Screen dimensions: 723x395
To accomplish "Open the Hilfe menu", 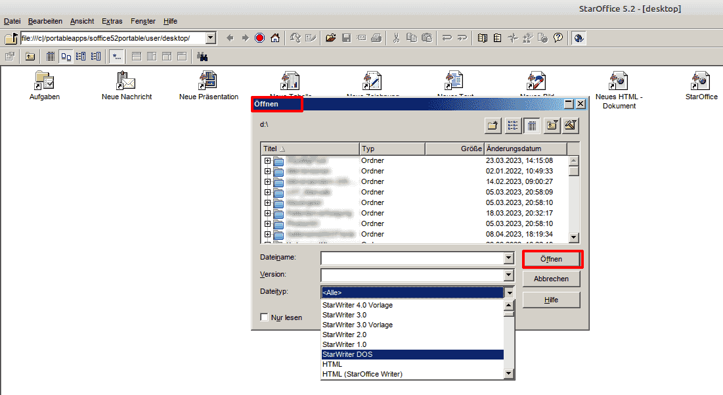I will tap(170, 21).
